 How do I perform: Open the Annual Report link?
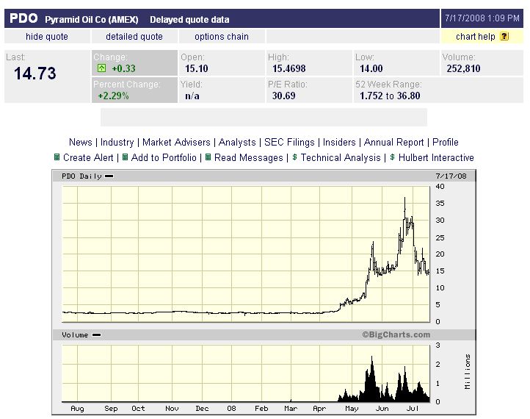point(393,142)
